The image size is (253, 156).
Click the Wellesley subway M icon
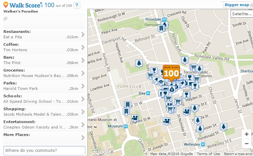coord(203,144)
